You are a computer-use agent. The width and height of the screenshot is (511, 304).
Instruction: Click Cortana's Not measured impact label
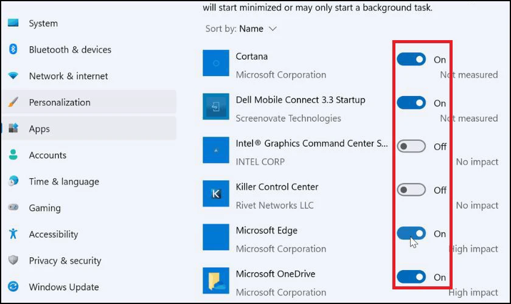(x=469, y=75)
